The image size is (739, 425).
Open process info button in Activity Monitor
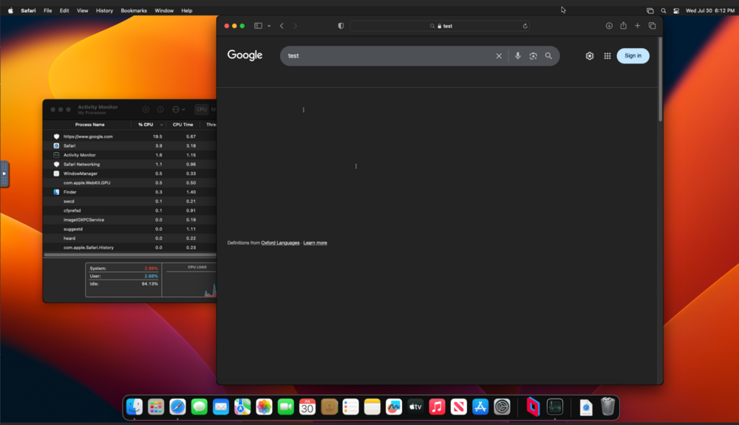(x=160, y=109)
